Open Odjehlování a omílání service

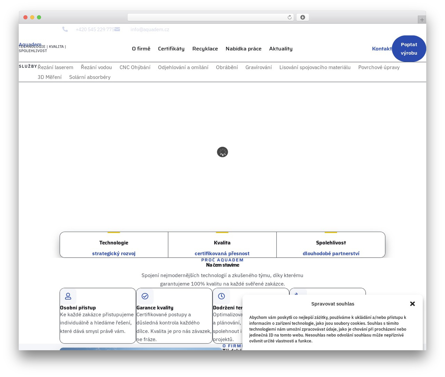[183, 67]
